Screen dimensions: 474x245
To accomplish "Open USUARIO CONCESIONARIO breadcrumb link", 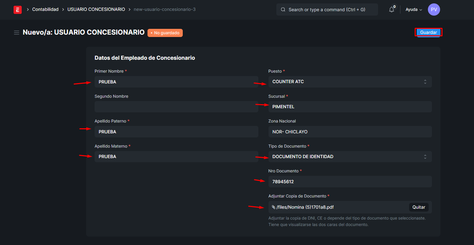I will (96, 10).
